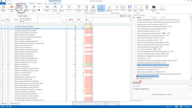This screenshot has height=108, width=192.
Task: Open the Task scheduler icon
Action: (154, 7)
